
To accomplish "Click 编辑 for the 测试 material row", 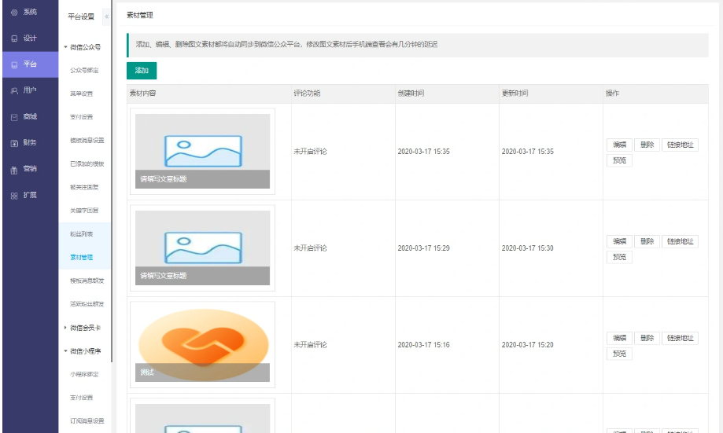I will [x=619, y=338].
